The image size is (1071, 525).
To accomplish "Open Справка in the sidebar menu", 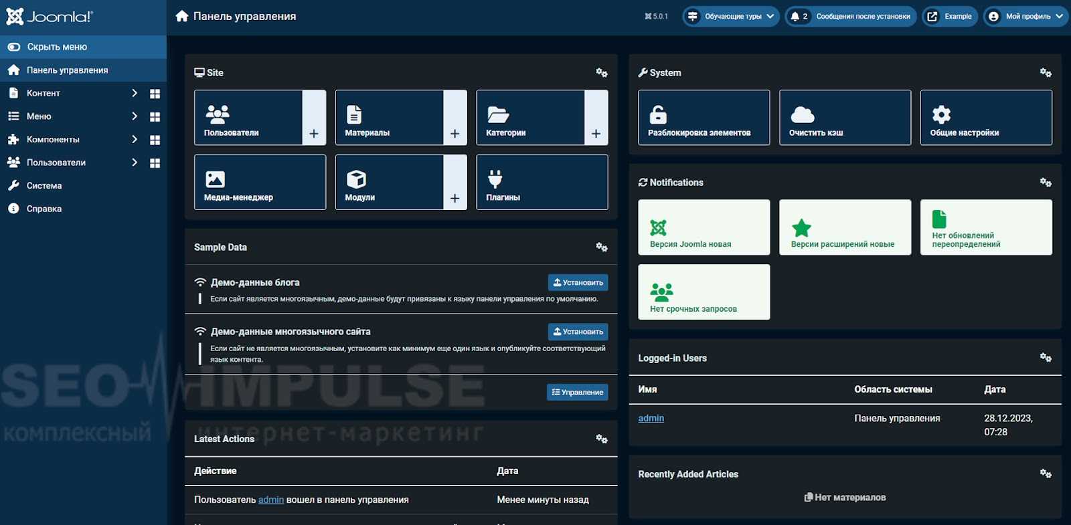I will [44, 209].
